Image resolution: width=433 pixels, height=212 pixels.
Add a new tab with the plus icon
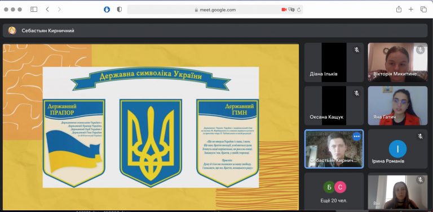pyautogui.click(x=411, y=10)
